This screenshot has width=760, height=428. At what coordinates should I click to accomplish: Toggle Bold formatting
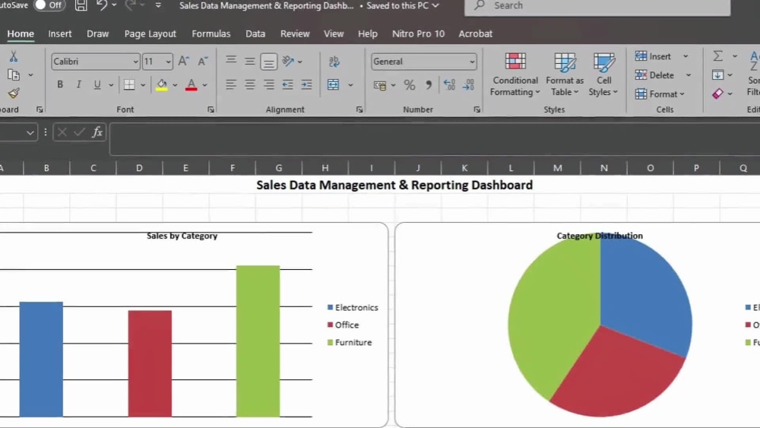[59, 84]
